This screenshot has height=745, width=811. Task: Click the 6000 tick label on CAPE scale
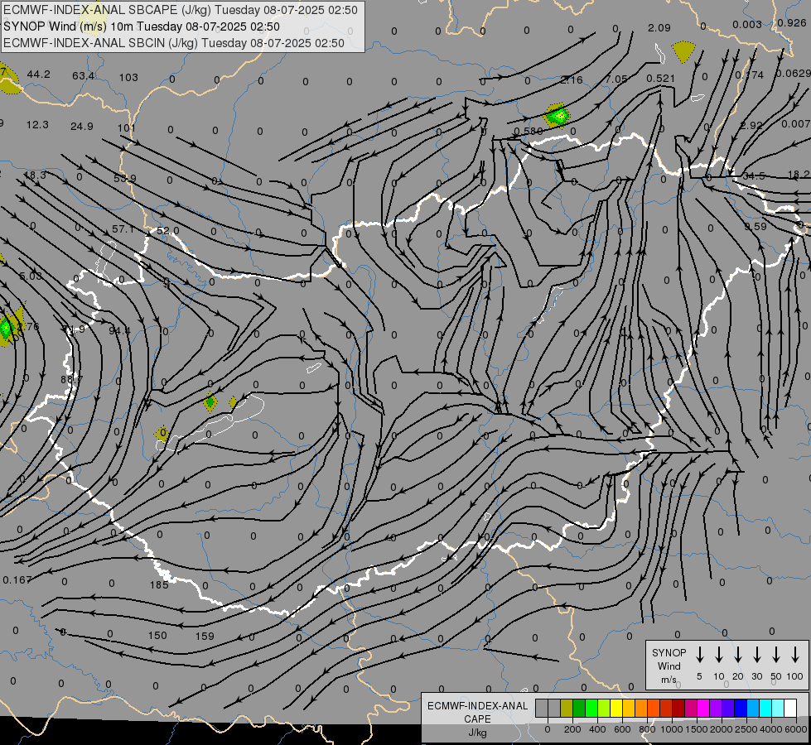pos(796,729)
